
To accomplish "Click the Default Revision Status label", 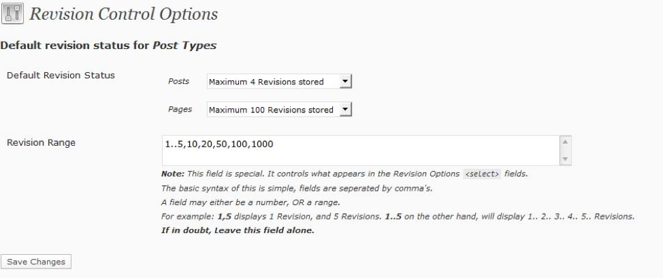I will coord(61,76).
